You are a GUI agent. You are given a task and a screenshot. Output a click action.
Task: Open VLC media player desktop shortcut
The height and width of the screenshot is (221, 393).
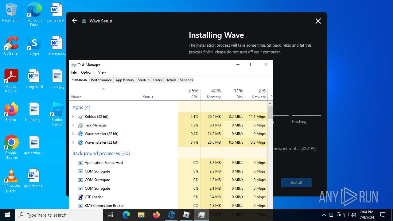point(11,180)
